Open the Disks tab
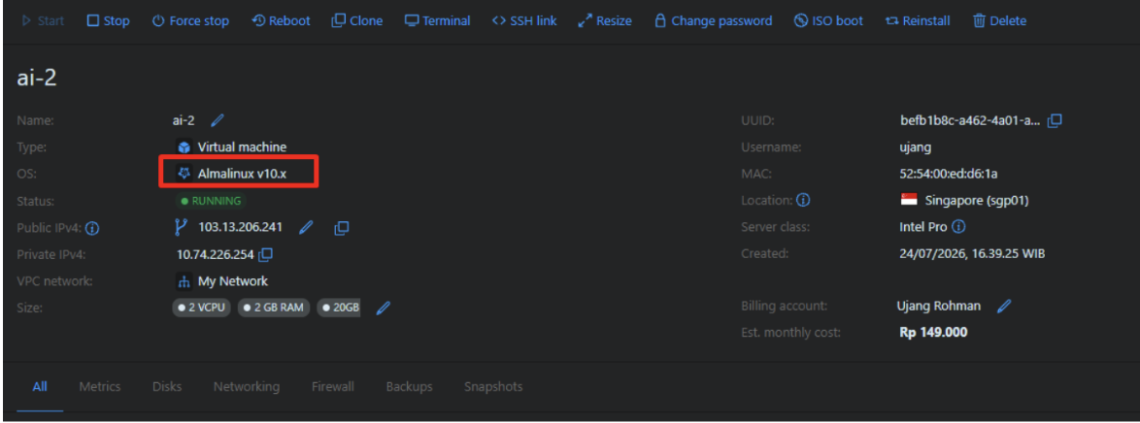This screenshot has width=1140, height=423. (167, 387)
